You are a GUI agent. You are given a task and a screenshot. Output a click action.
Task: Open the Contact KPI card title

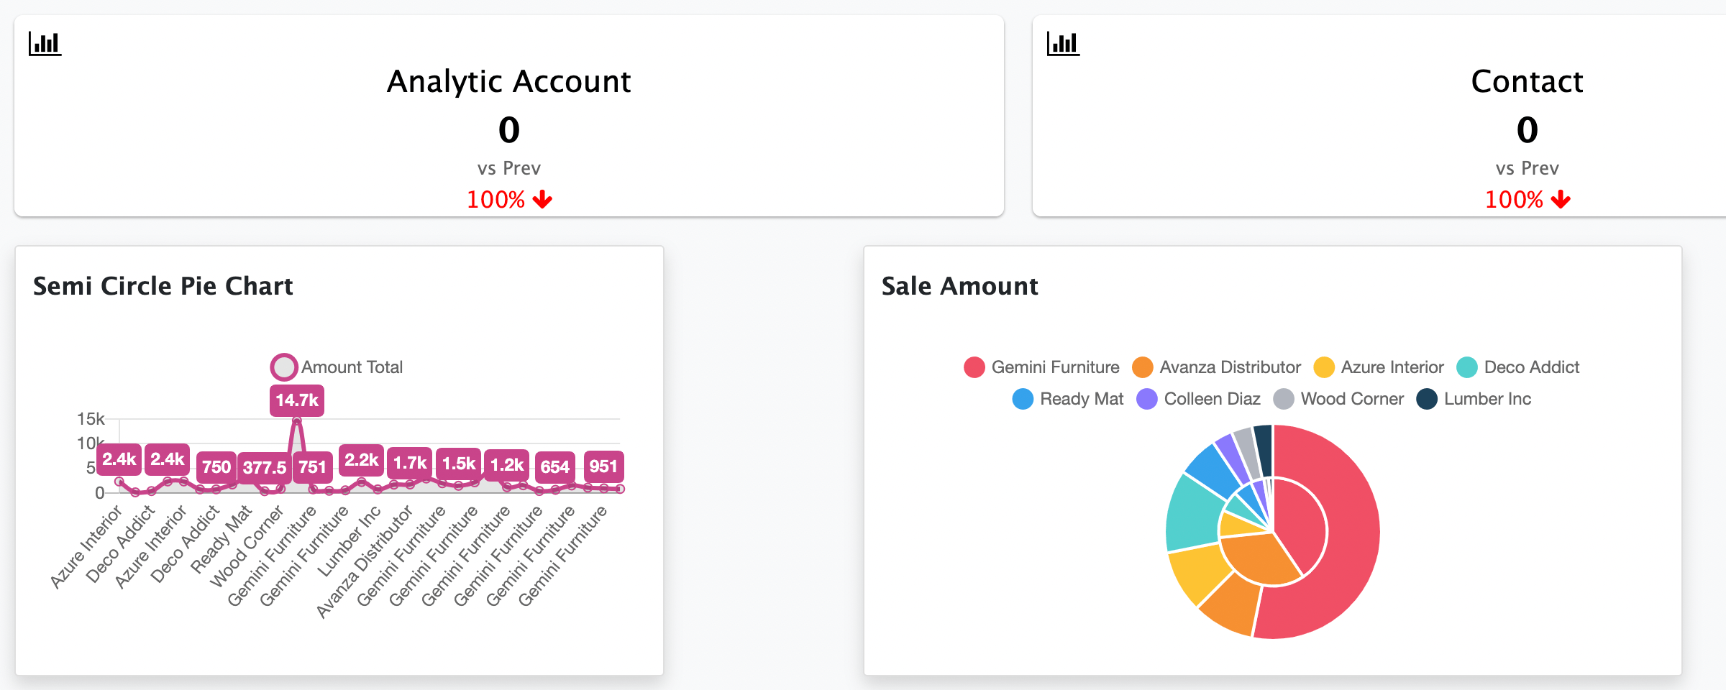coord(1527,81)
